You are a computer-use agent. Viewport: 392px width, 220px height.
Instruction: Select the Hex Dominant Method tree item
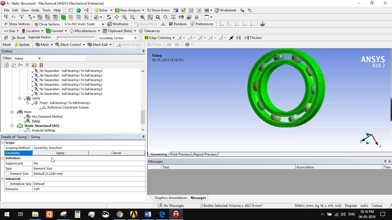click(x=47, y=117)
